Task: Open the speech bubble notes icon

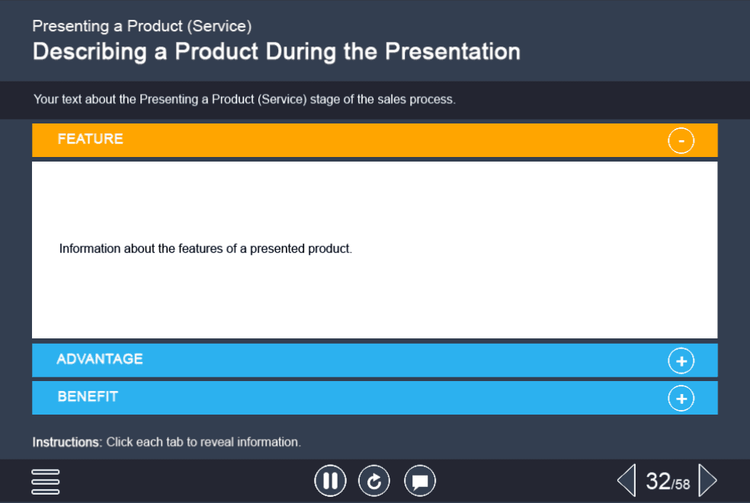Action: point(420,481)
